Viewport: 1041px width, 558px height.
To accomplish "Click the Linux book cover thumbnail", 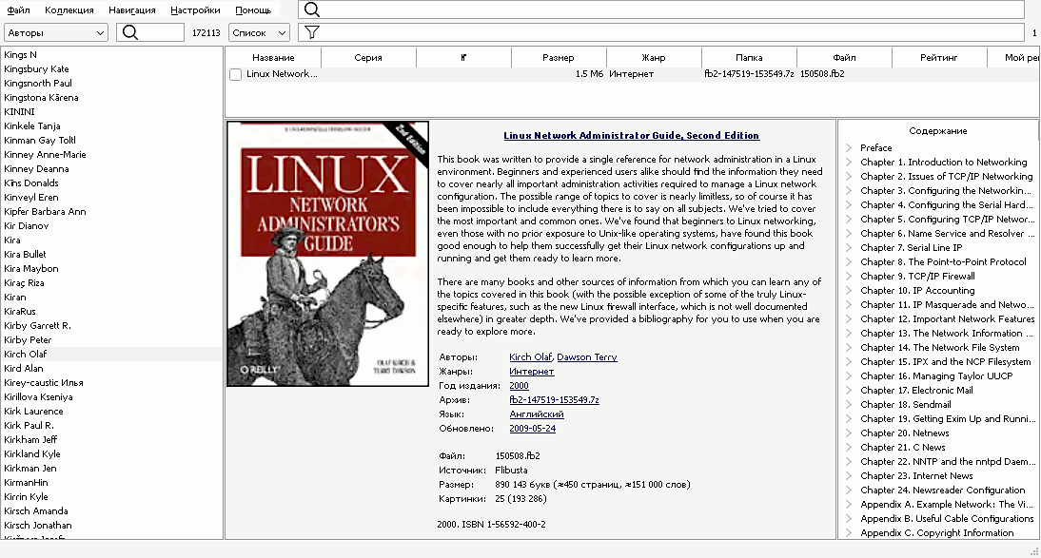I will (328, 254).
